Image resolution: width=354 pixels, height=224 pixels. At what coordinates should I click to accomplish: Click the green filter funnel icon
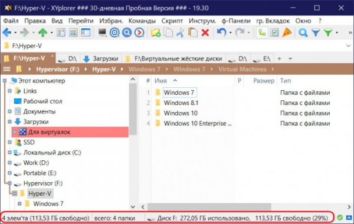click(328, 32)
